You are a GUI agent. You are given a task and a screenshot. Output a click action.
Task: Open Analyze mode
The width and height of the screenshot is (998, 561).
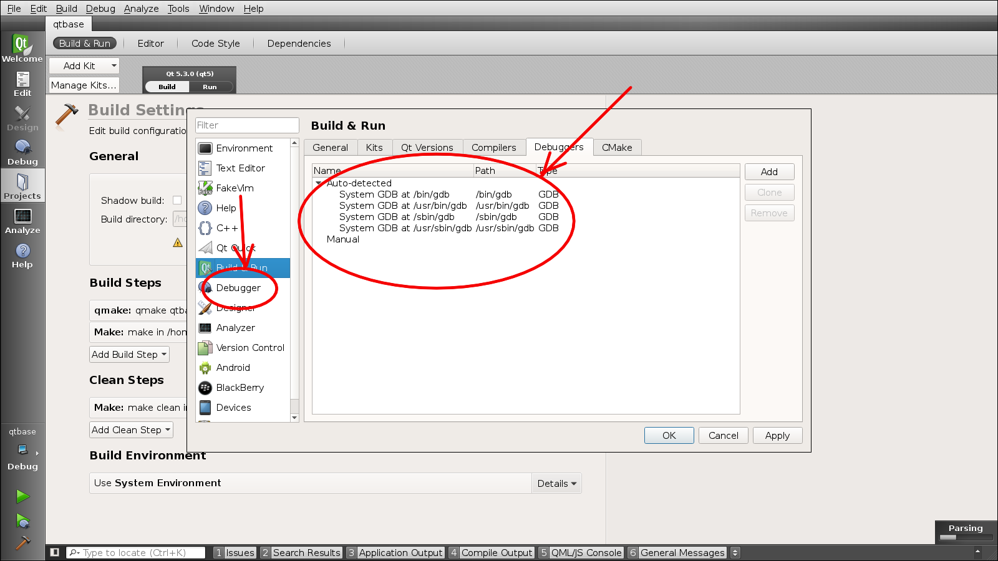point(22,220)
